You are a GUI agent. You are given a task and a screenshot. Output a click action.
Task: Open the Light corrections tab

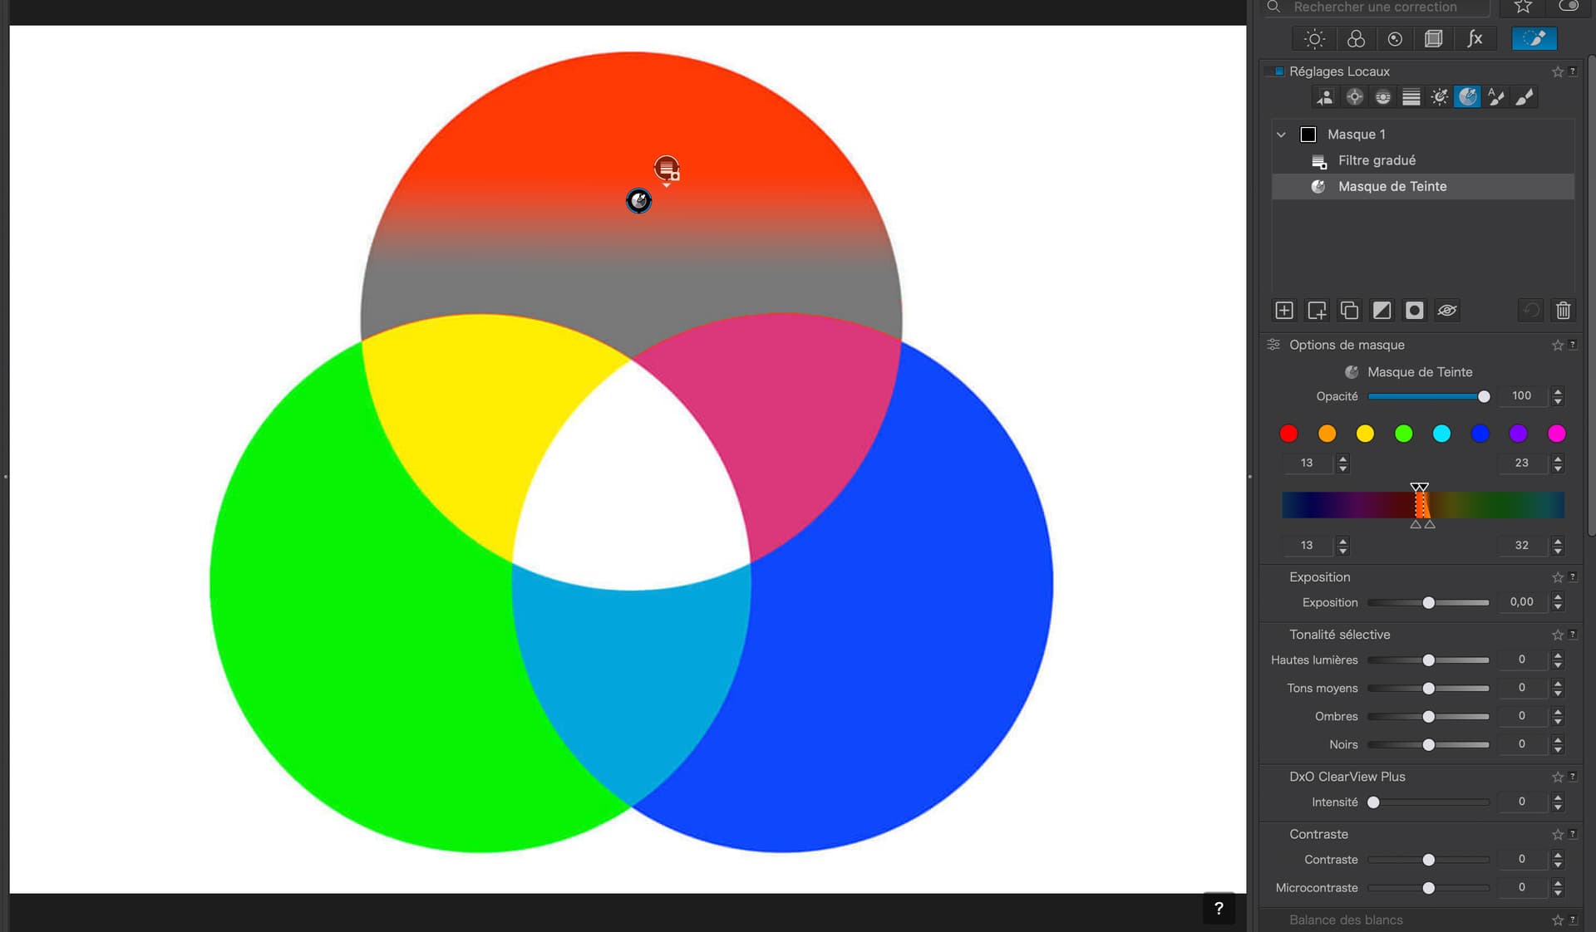[1314, 39]
